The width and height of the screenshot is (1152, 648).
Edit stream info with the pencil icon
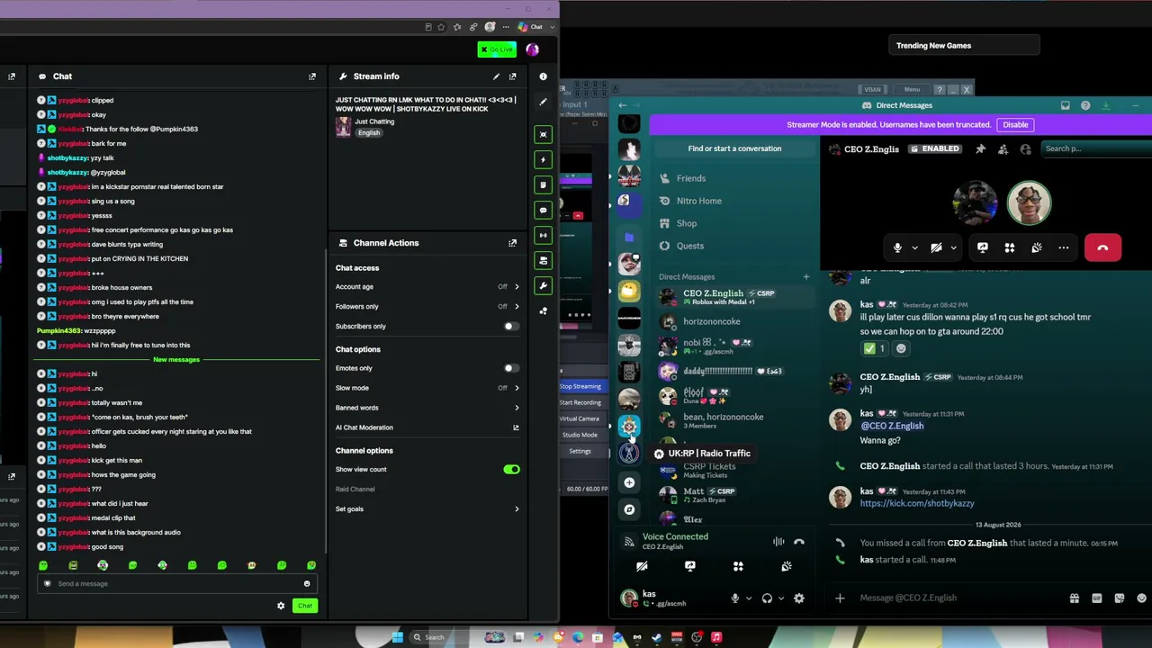496,76
